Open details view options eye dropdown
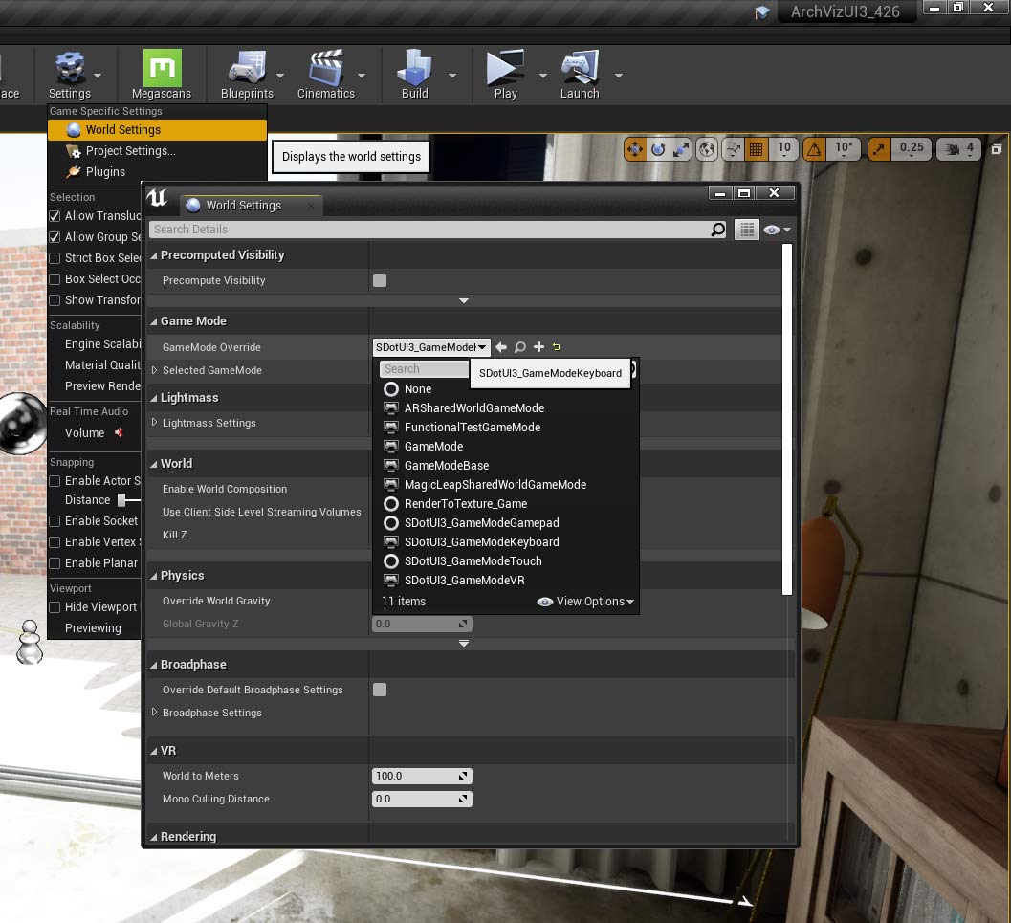The height and width of the screenshot is (923, 1011). click(777, 230)
